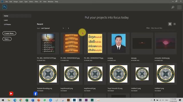The width and height of the screenshot is (183, 102).
Task: Open File Explorer from the taskbar
Action: [x=9, y=100]
